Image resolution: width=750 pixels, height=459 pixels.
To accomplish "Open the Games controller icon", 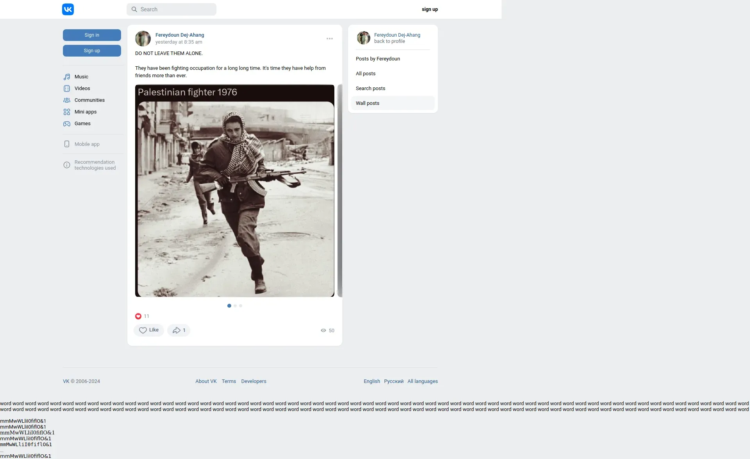I will 67,124.
